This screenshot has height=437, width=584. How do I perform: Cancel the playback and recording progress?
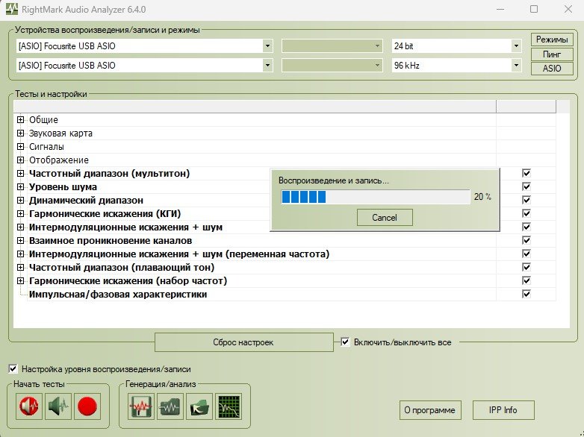point(385,218)
